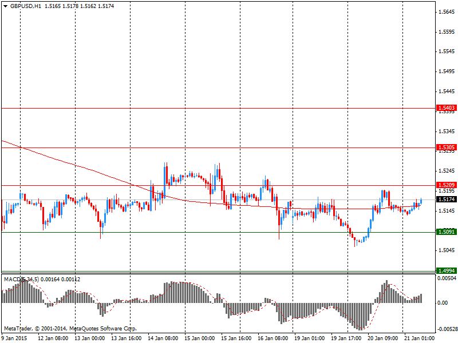This screenshot has height=343, width=458.
Task: Select the 1.5091 green price label
Action: coord(447,232)
